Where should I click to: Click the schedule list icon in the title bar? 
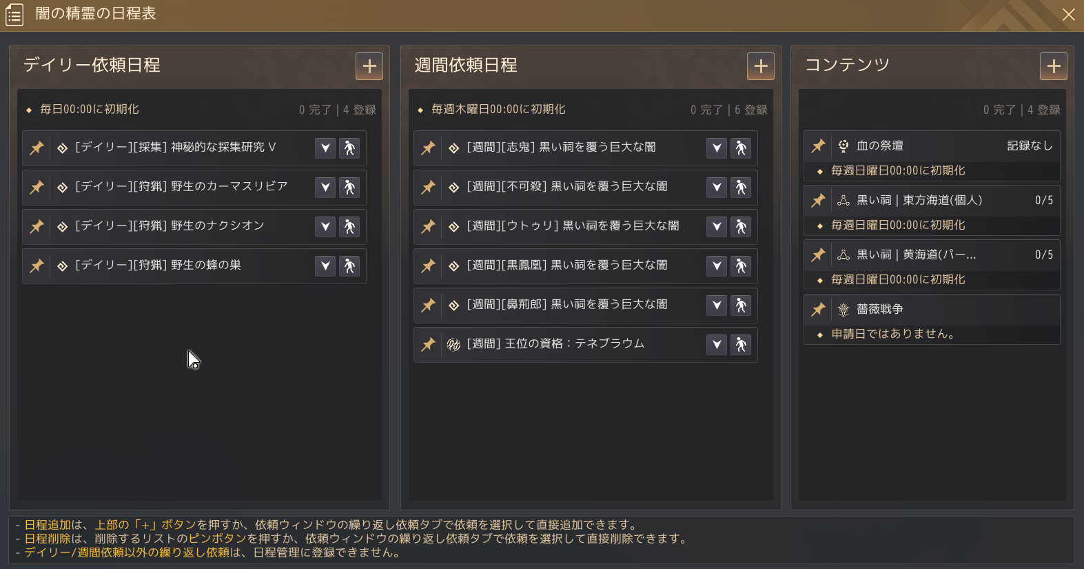pyautogui.click(x=14, y=14)
